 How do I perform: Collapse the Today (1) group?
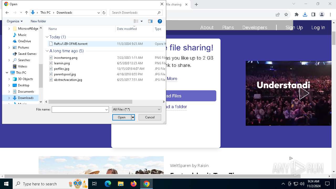coord(47,37)
